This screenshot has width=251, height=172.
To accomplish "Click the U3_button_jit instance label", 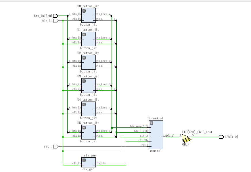I will pyautogui.click(x=88, y=76).
